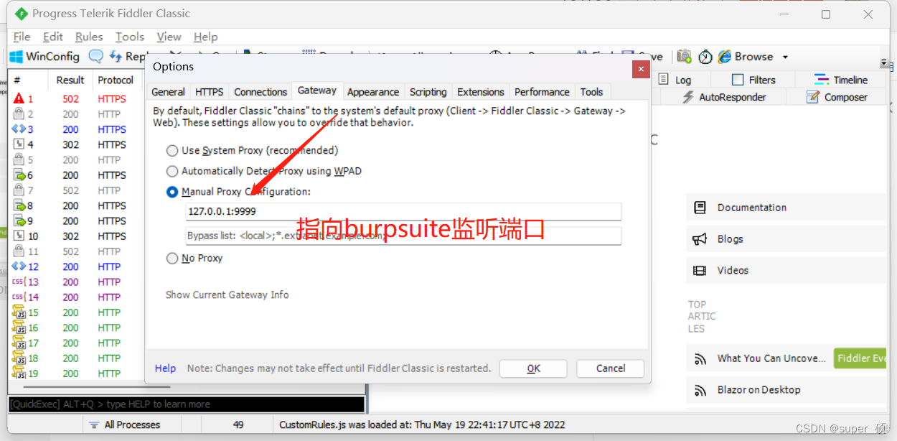Click the comment speech bubble icon
Viewport: 897px width, 441px height.
[x=95, y=57]
